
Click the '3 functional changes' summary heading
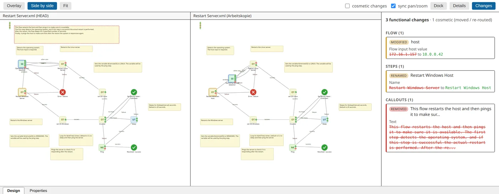407,20
